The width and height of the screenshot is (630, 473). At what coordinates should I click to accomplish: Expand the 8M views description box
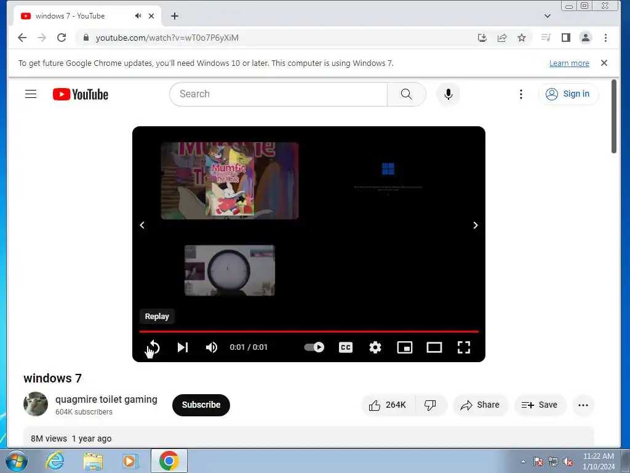click(x=309, y=437)
